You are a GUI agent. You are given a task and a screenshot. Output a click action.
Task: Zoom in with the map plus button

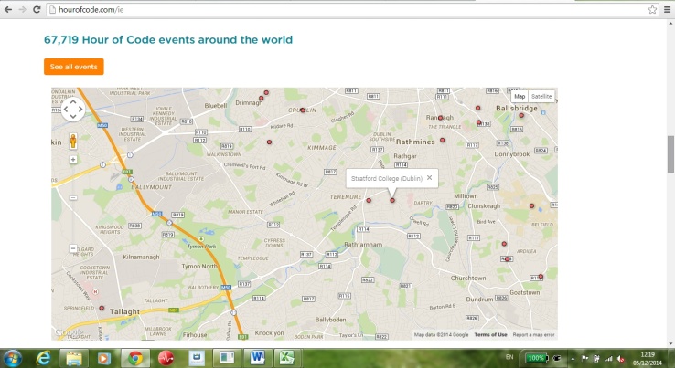click(73, 160)
